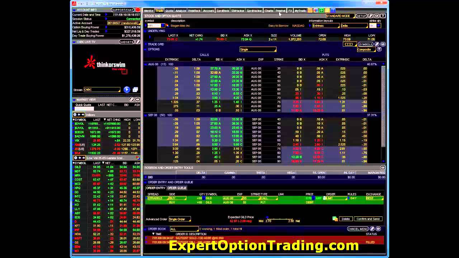Click the icon left of Delete button
Image resolution: width=459 pixels, height=258 pixels.
(x=335, y=219)
